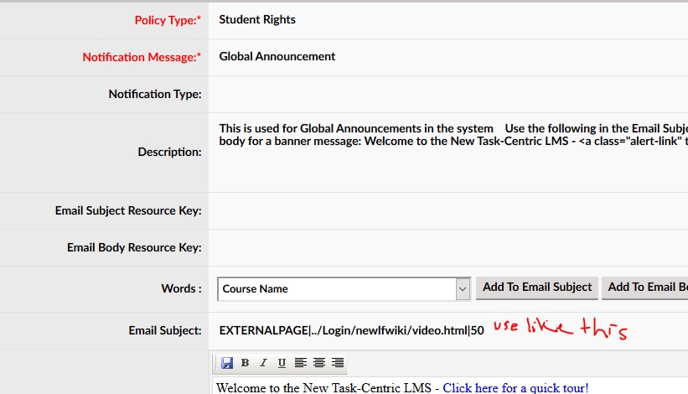This screenshot has height=394, width=688.
Task: Align text right in the editor
Action: pos(338,363)
